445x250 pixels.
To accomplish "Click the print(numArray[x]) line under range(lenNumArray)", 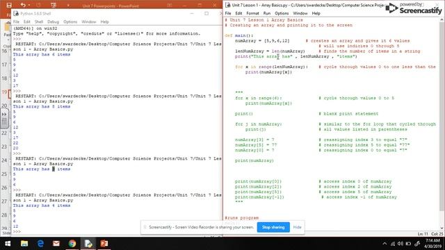I will [x=268, y=72].
